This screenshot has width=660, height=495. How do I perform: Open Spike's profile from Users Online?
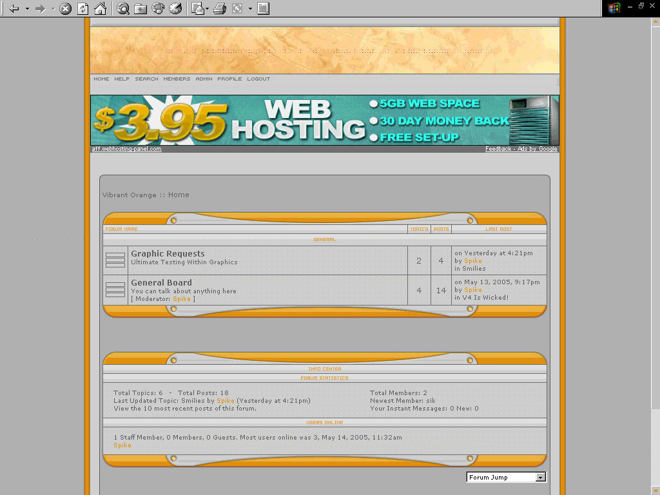coord(122,445)
